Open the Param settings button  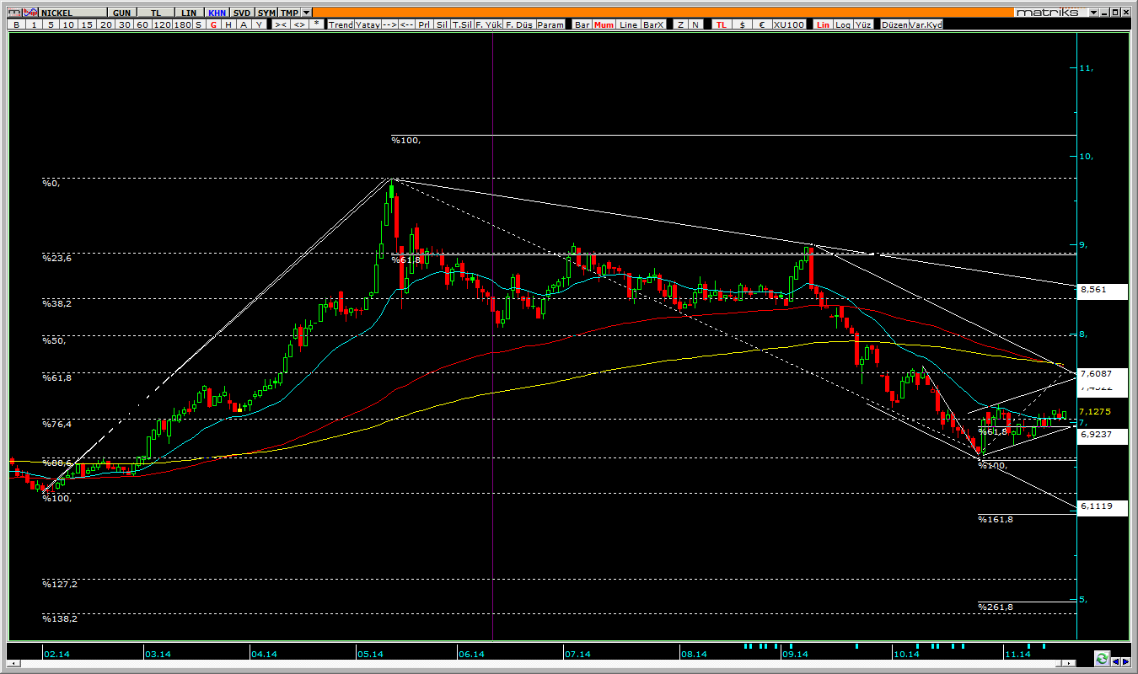pyautogui.click(x=550, y=24)
